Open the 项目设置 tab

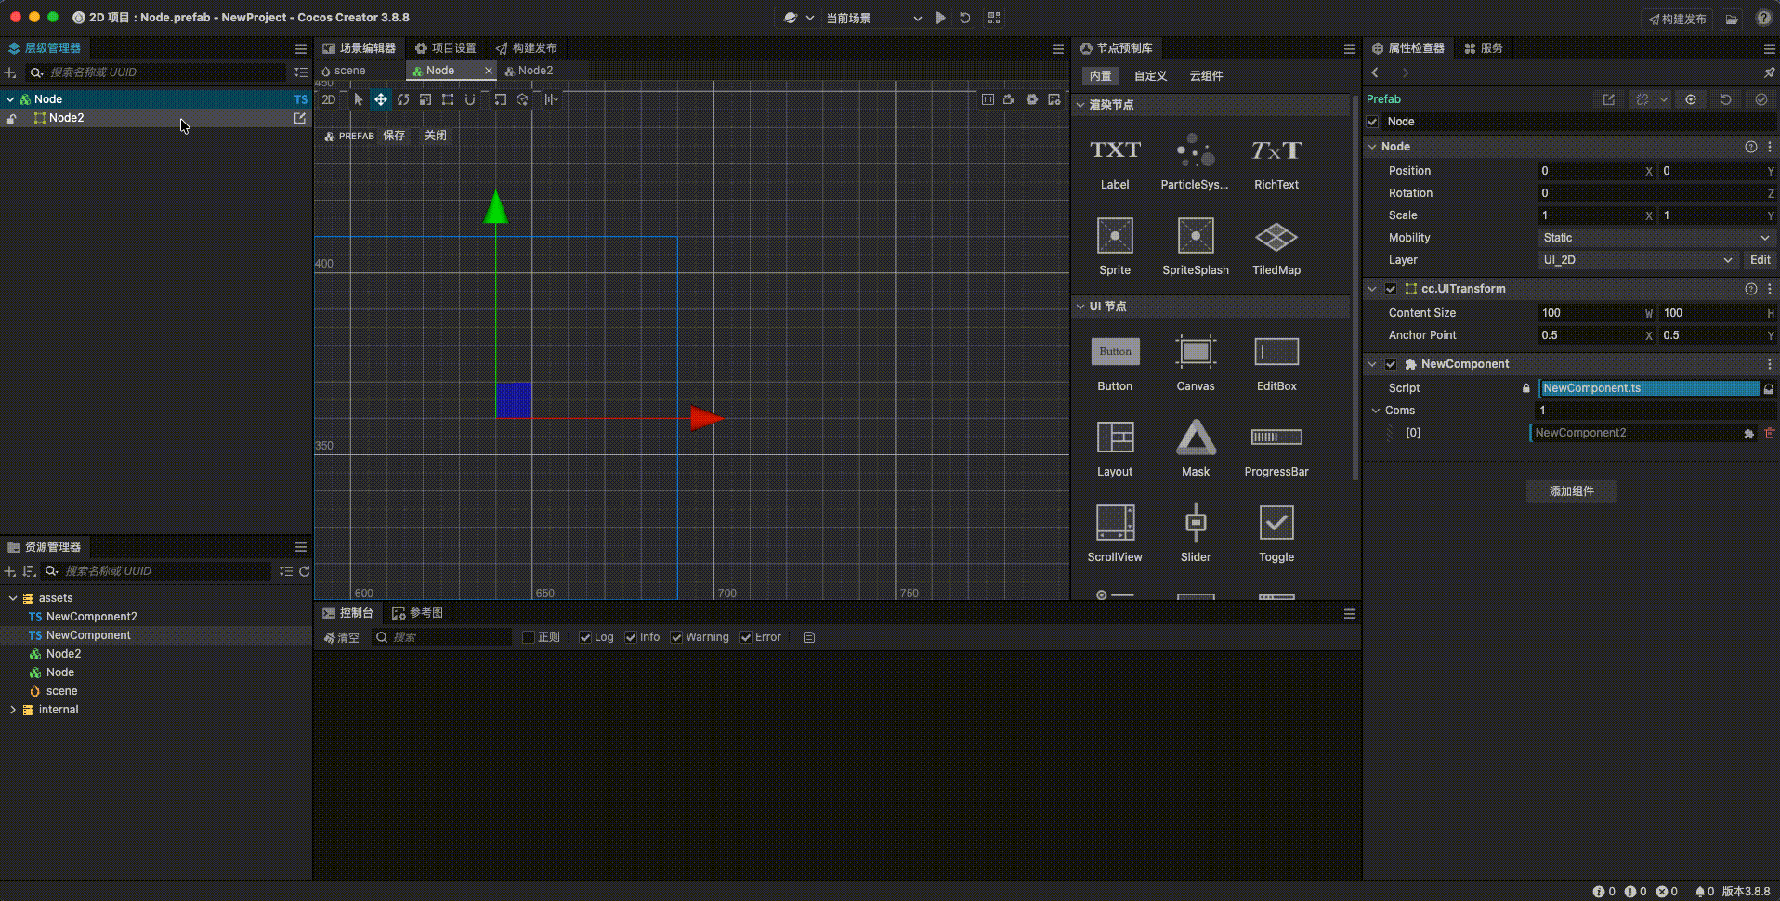pos(446,48)
